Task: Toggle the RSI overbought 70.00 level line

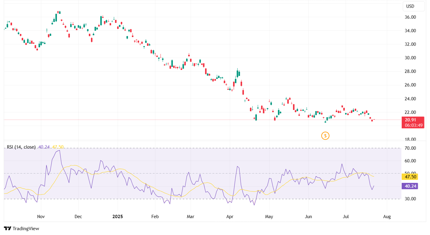Action: [211, 148]
